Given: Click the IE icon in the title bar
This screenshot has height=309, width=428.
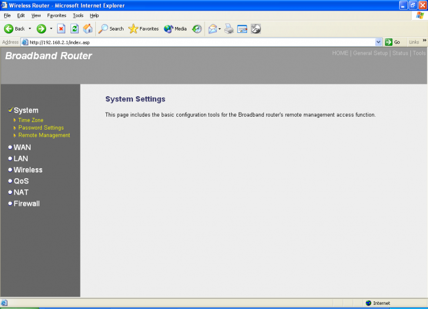Looking at the screenshot, I should coord(4,5).
